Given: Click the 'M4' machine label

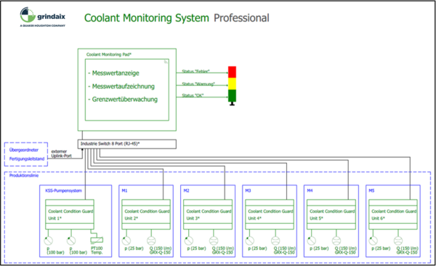Looking at the screenshot, I should click(310, 190).
